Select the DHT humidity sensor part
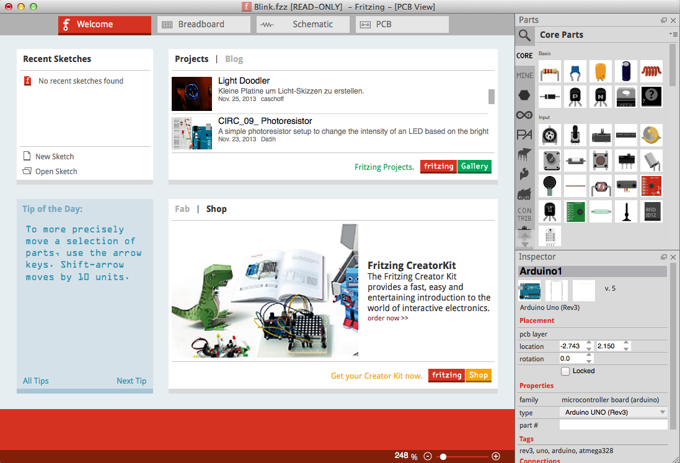Image resolution: width=680 pixels, height=463 pixels. (x=549, y=236)
